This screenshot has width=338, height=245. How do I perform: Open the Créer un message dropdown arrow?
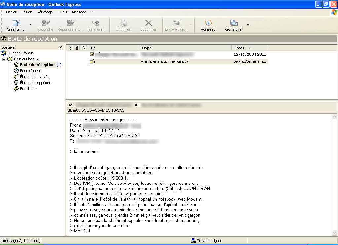[30, 25]
